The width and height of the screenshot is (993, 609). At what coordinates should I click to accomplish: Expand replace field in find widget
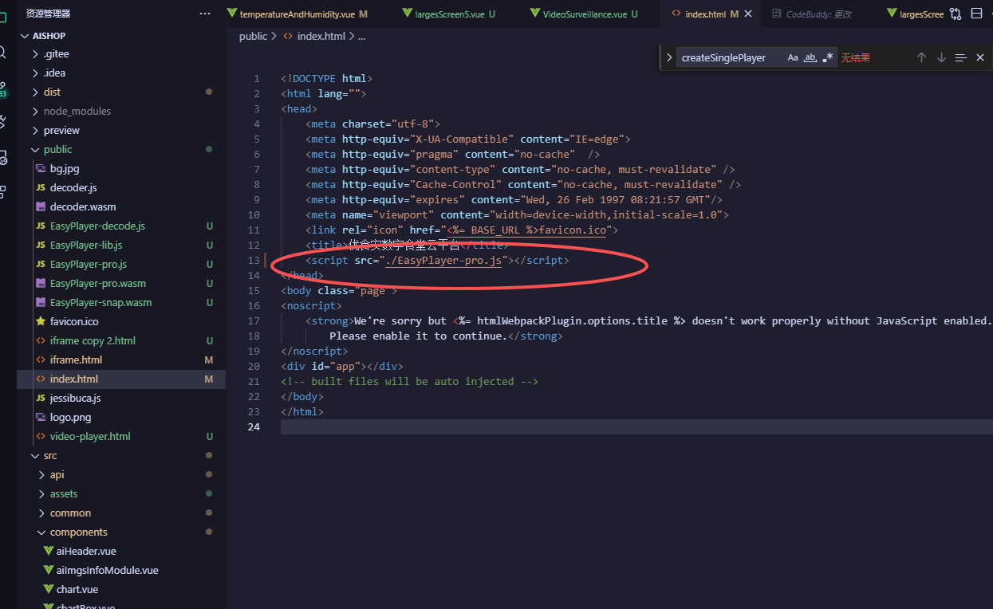[x=668, y=57]
